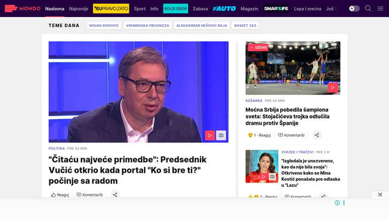Open the ad options three-dot icon

coord(344,203)
